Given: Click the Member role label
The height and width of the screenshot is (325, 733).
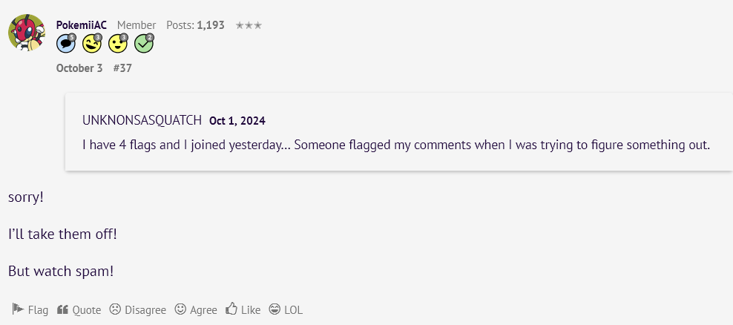Looking at the screenshot, I should point(137,25).
